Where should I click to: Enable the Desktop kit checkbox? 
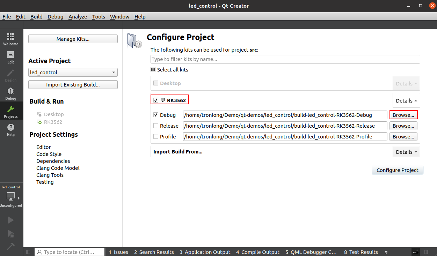click(156, 83)
